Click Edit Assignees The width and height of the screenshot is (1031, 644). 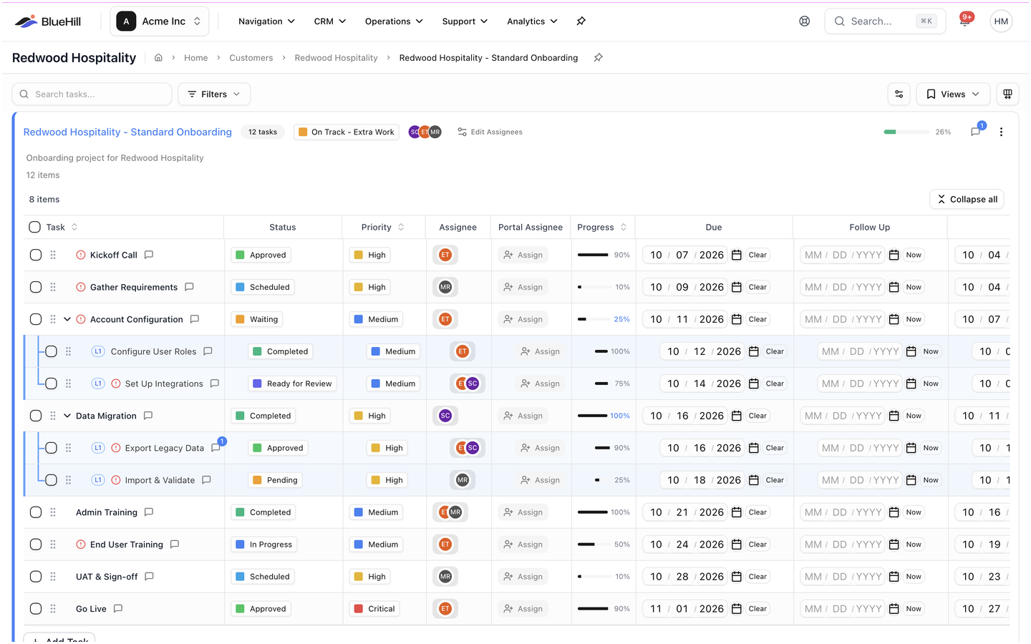pyautogui.click(x=490, y=132)
